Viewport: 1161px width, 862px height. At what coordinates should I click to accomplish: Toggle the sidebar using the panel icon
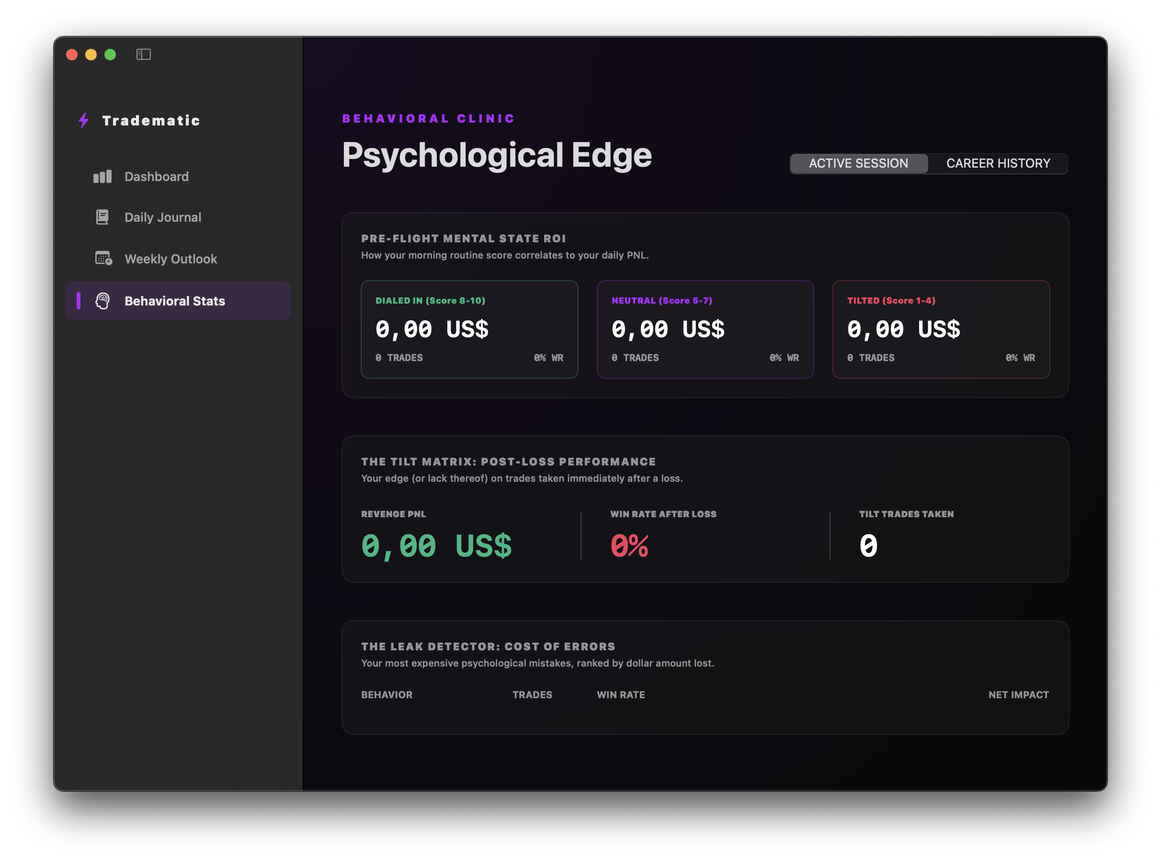[144, 54]
